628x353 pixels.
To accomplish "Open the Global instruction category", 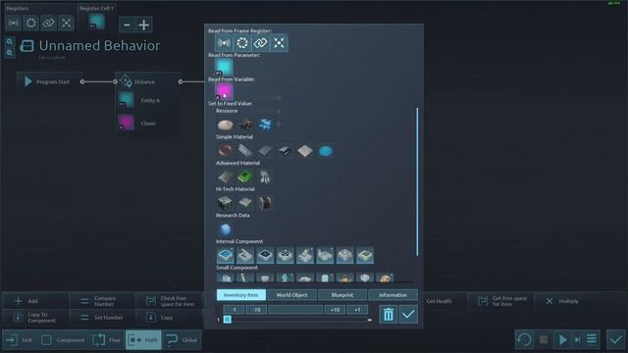I will (x=183, y=340).
